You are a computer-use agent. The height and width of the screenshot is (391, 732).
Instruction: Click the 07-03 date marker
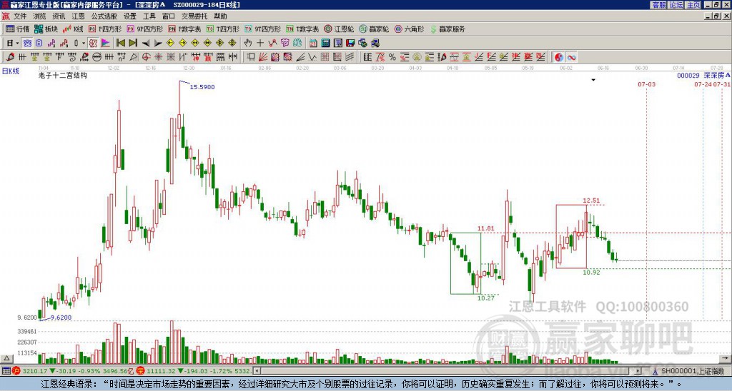click(646, 84)
